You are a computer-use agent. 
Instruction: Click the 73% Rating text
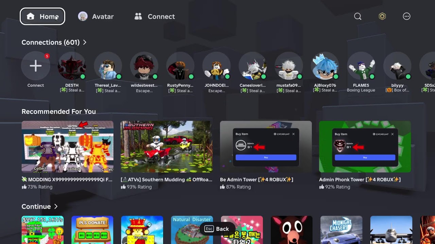(40, 187)
